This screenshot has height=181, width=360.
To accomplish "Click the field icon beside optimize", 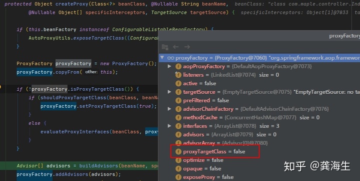I will 178,160.
